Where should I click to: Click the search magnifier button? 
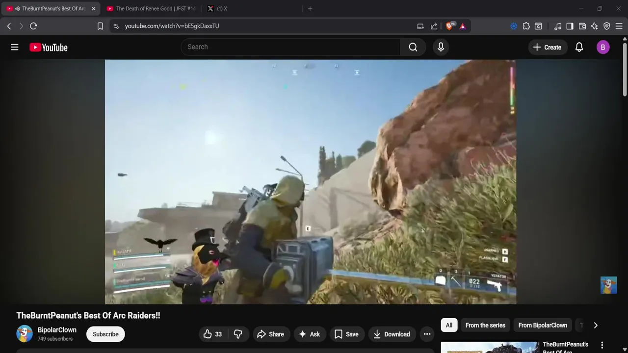(x=413, y=47)
